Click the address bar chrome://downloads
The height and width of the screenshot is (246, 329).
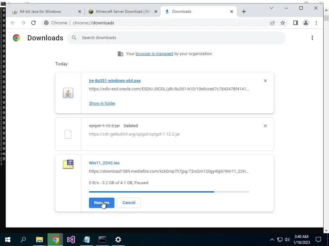[x=93, y=23]
